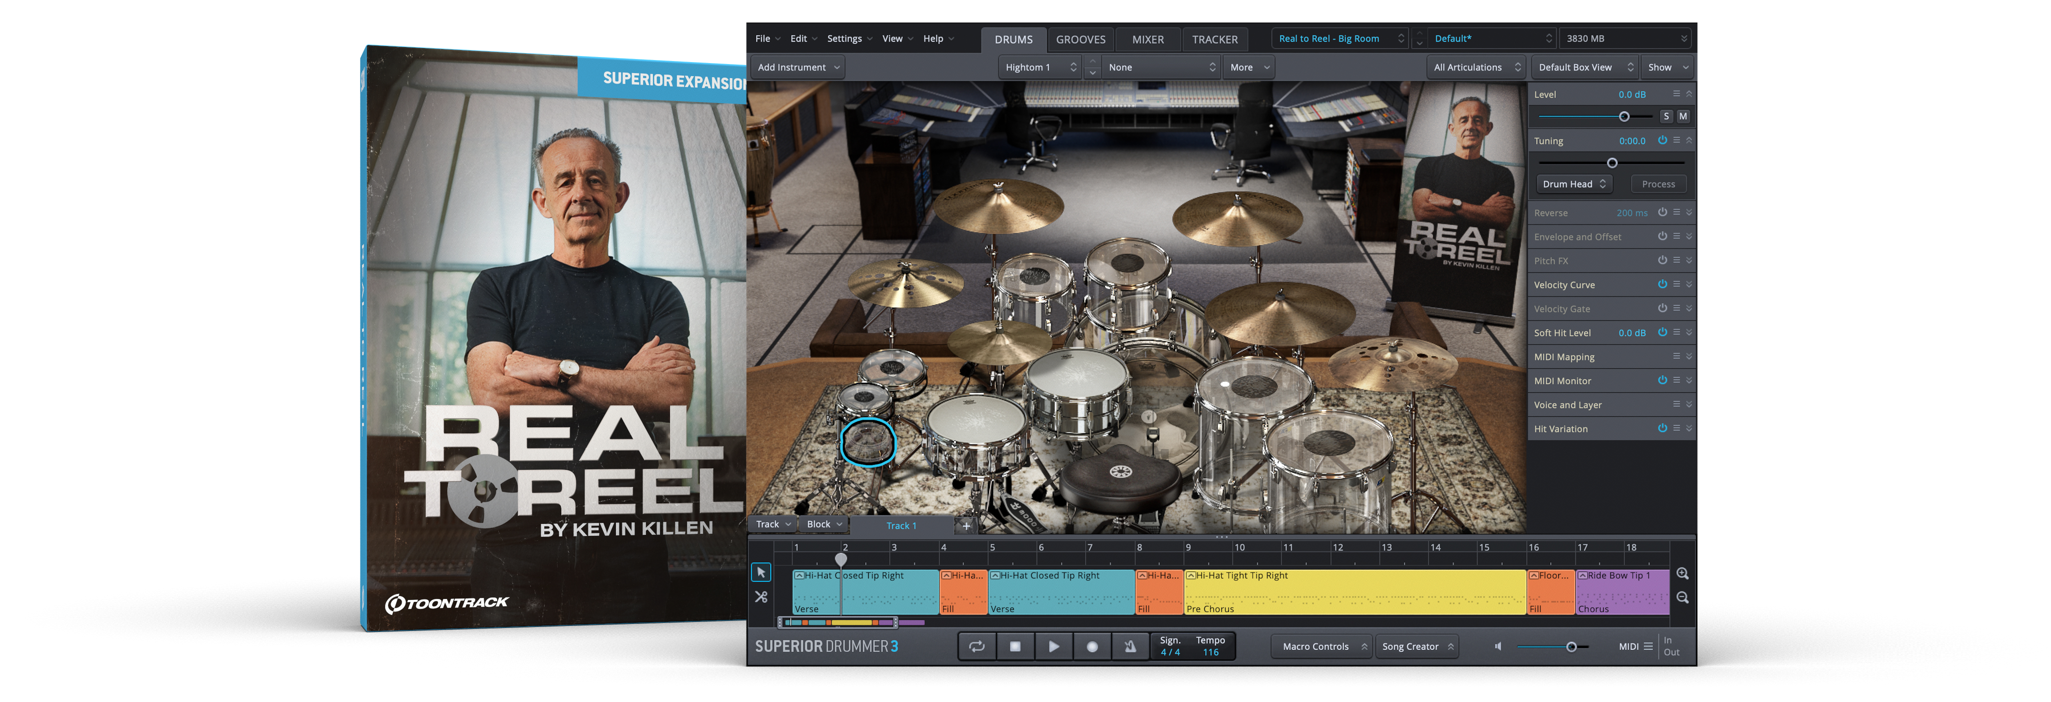The height and width of the screenshot is (702, 2051).
Task: Collapse icon on Ride Bow Tip block
Action: pos(1582,575)
